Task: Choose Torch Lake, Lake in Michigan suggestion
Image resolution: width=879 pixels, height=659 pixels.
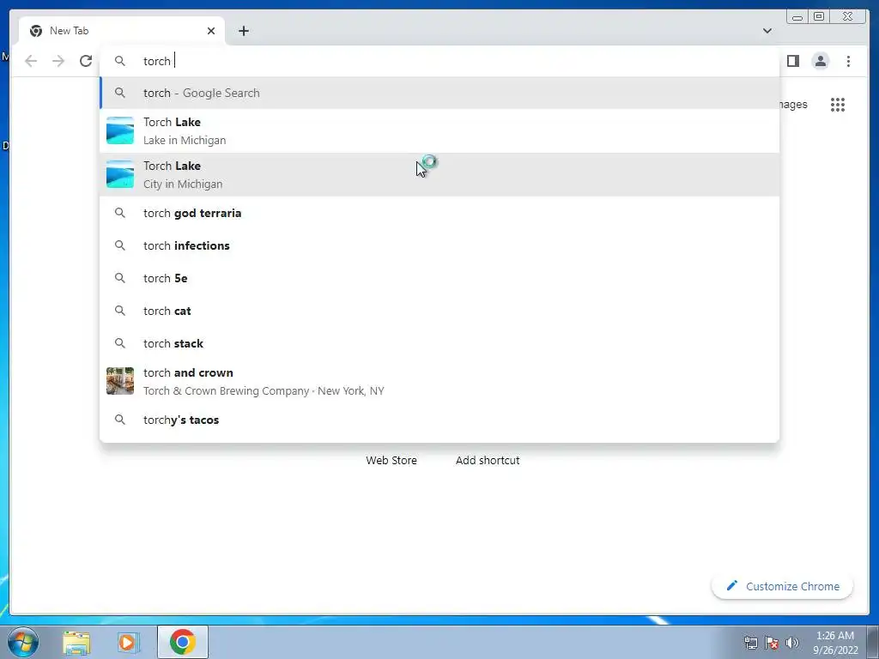Action: [439, 130]
